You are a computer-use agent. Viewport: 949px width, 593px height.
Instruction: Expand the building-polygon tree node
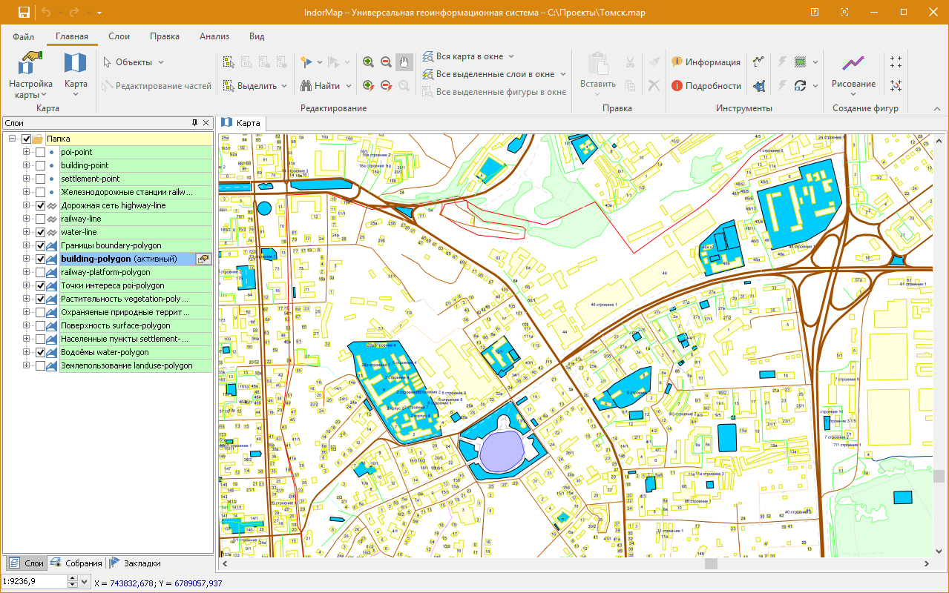click(x=26, y=259)
